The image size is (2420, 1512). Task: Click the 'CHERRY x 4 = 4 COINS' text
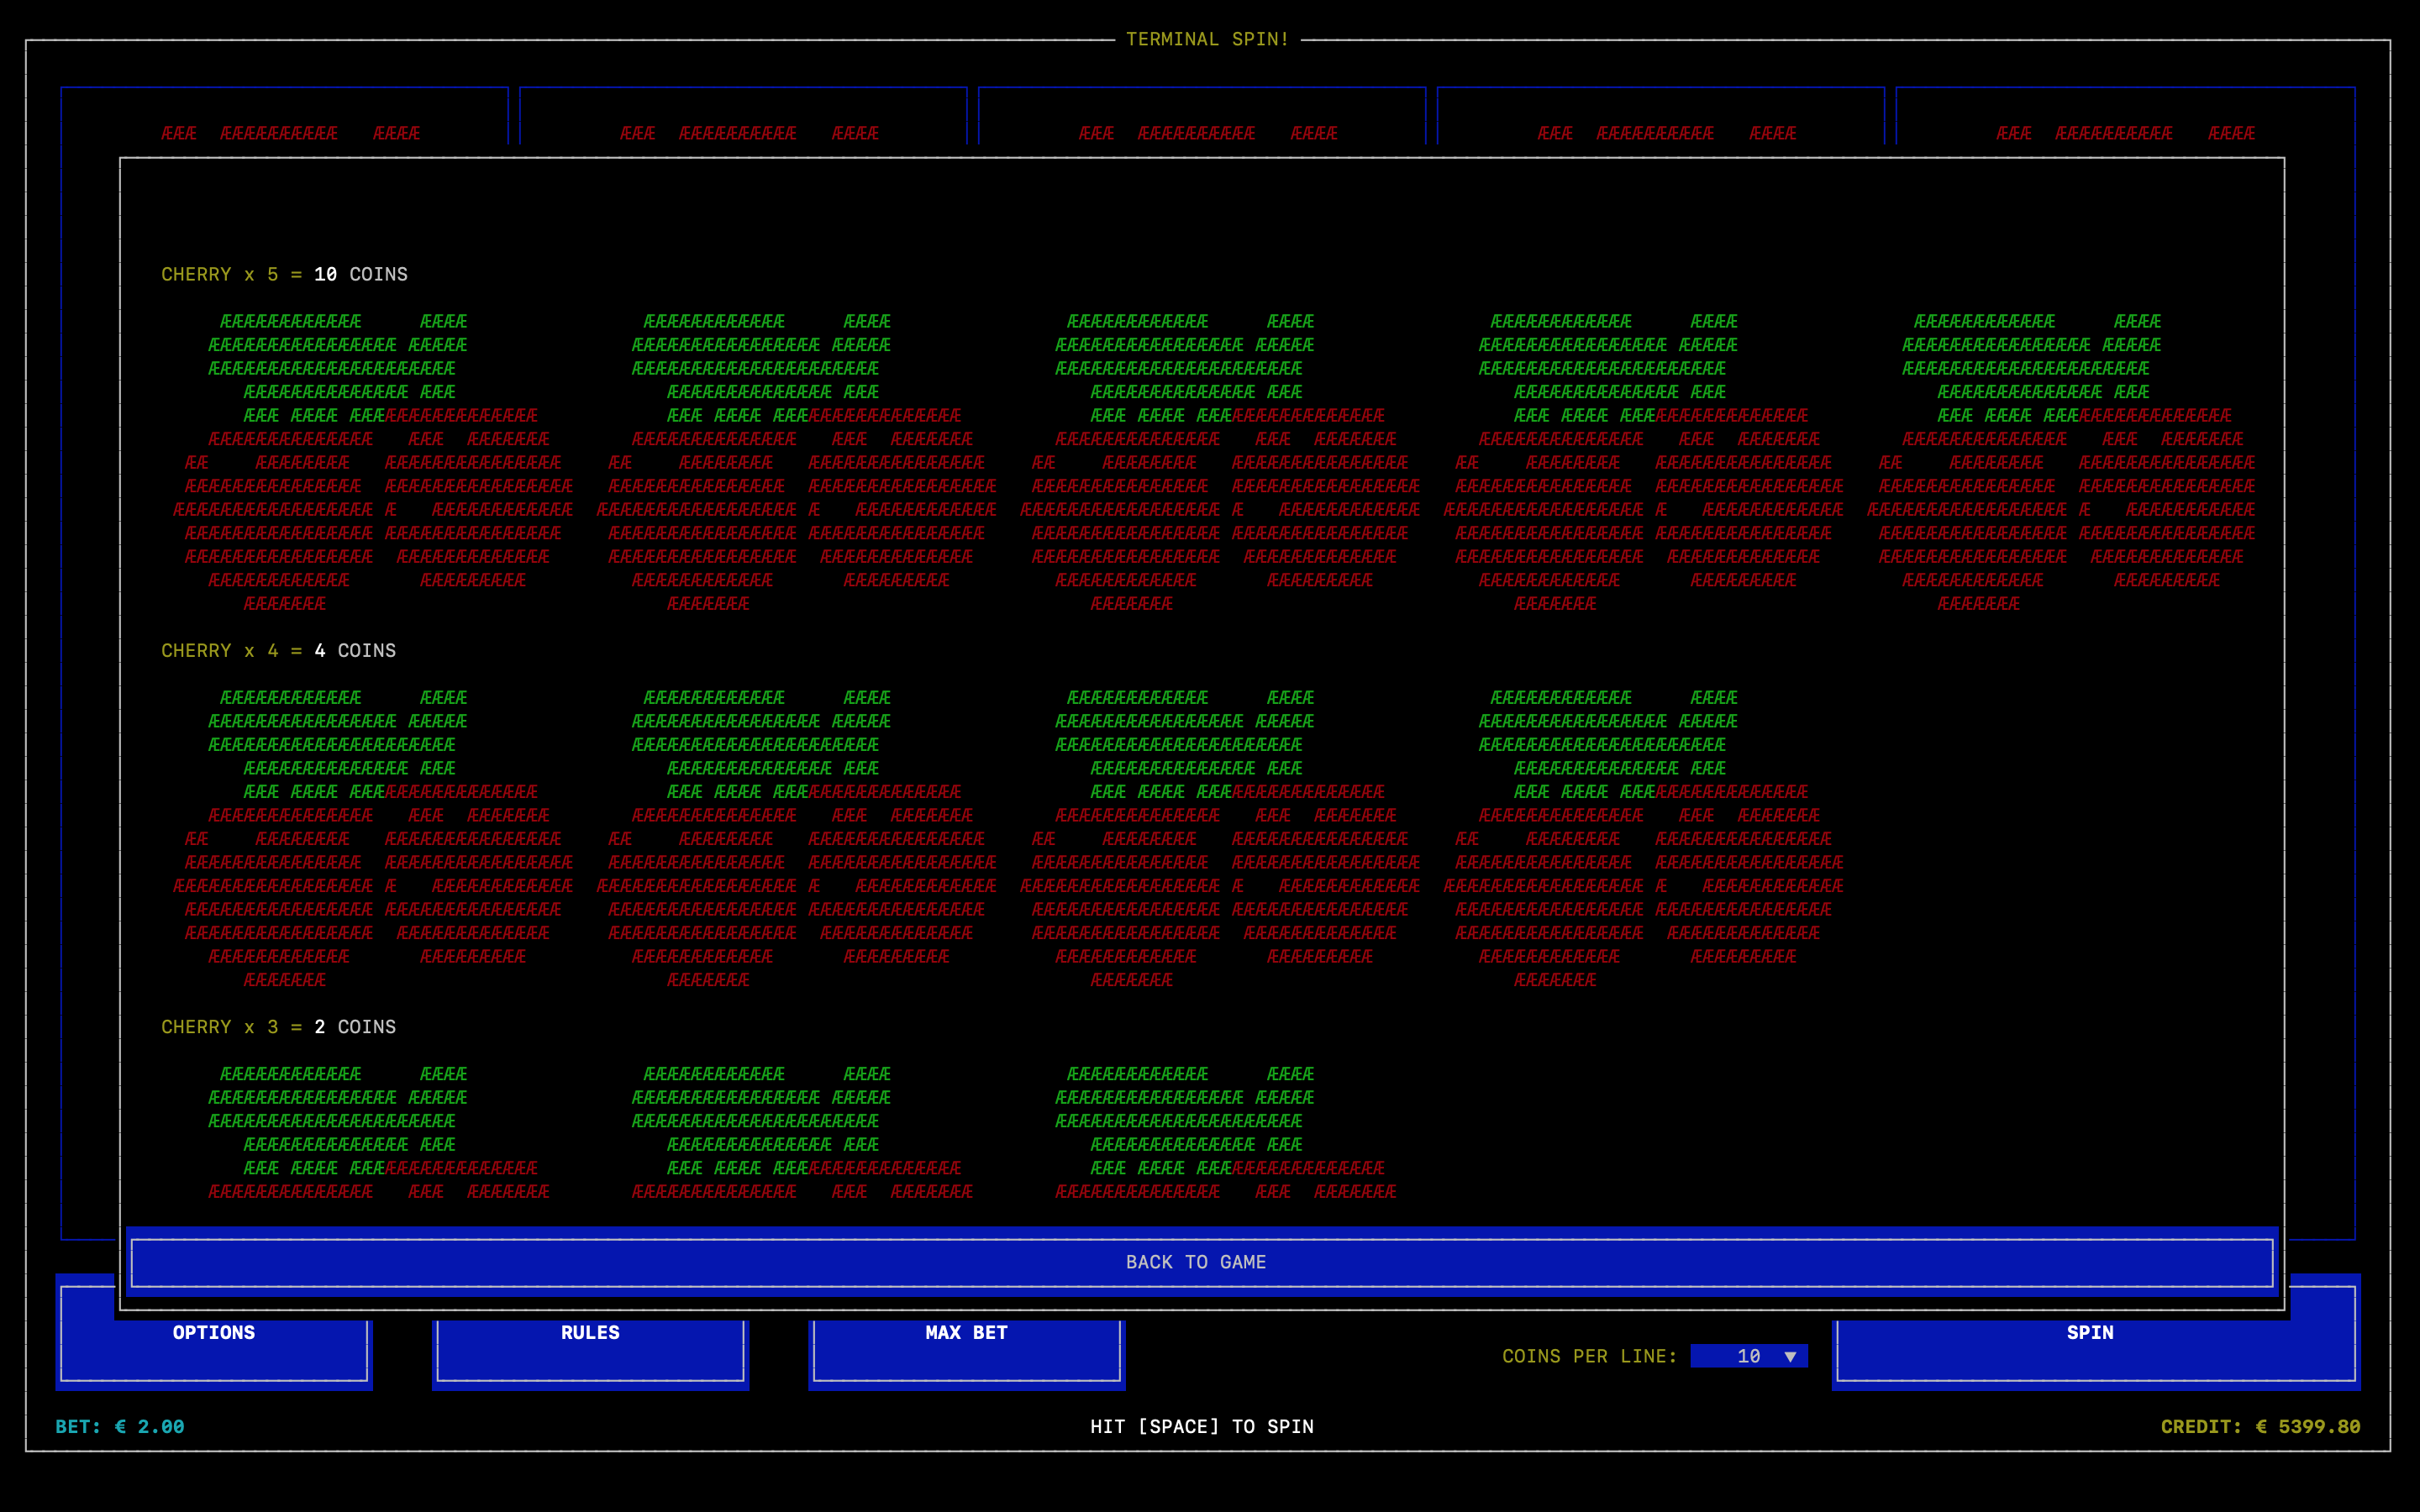click(278, 650)
